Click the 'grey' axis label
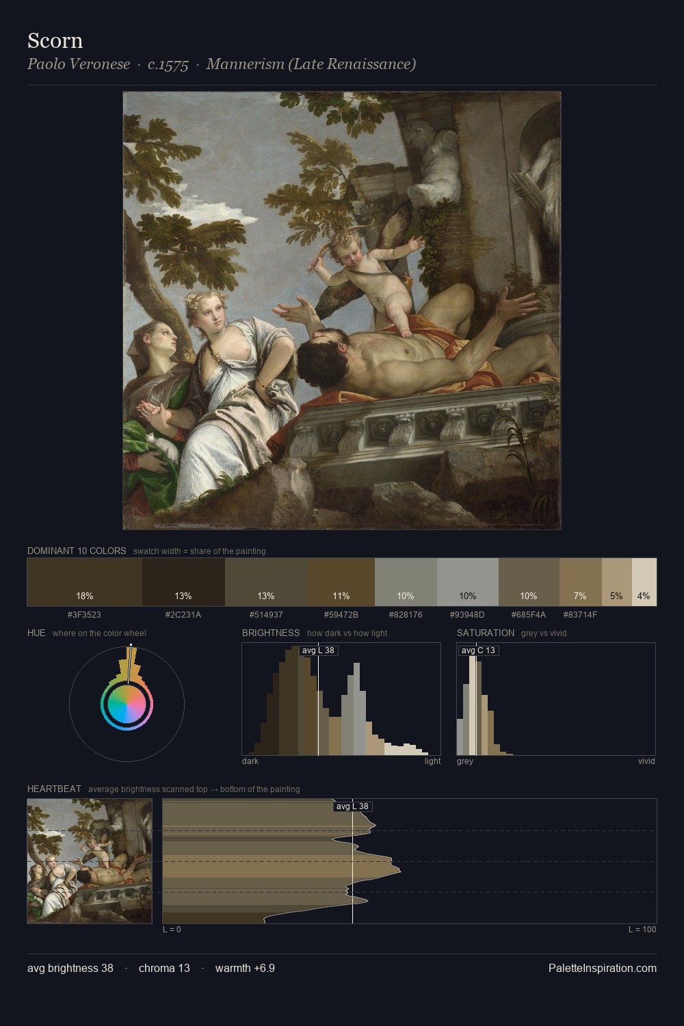This screenshot has width=684, height=1026. click(465, 761)
